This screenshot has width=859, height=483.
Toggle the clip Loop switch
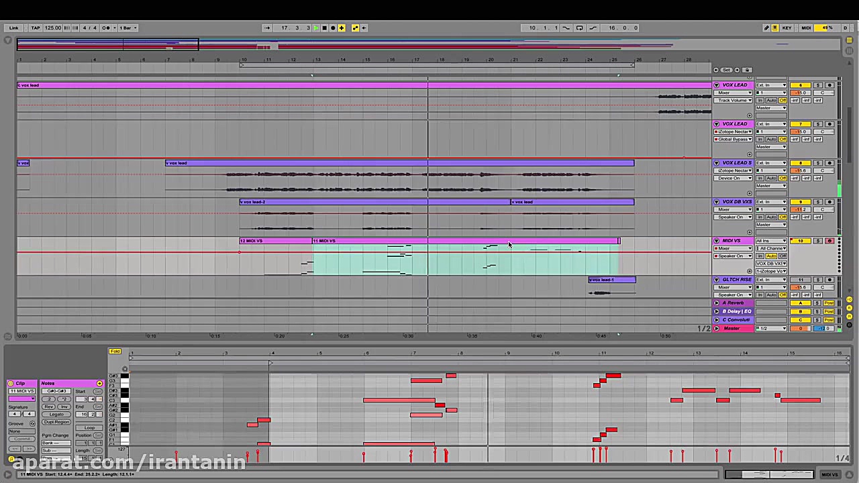pyautogui.click(x=89, y=427)
